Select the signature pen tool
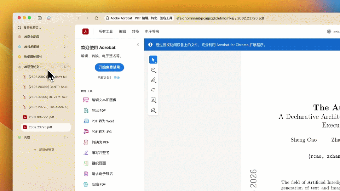This screenshot has width=340, height=191. point(153,110)
